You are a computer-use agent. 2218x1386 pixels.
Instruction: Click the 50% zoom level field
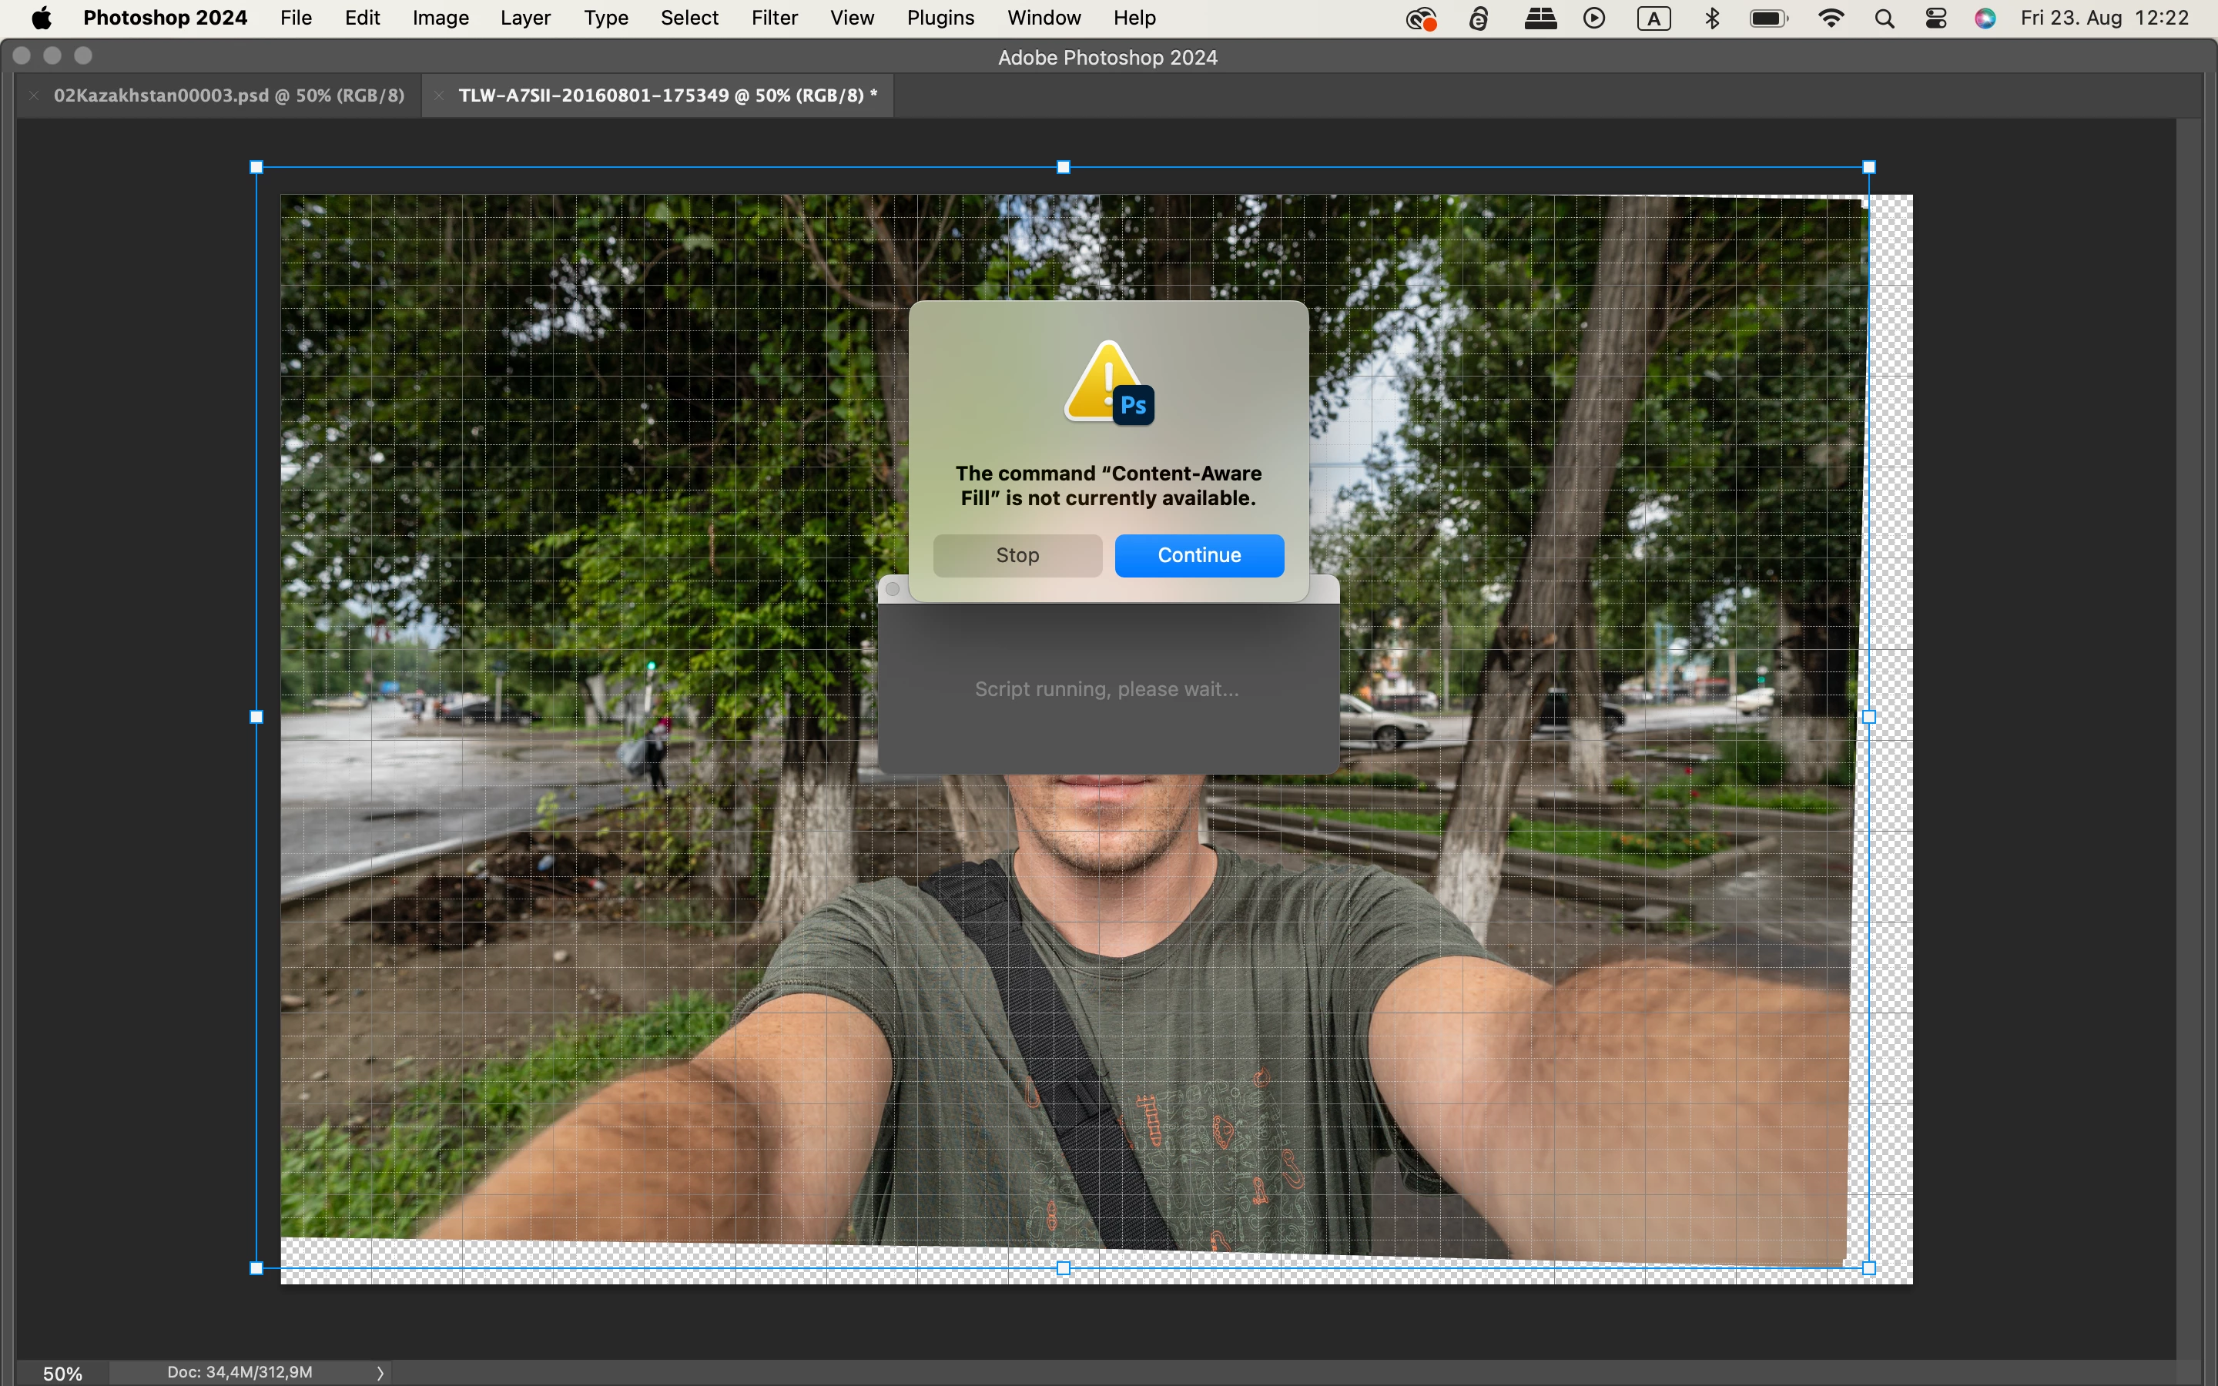(x=62, y=1372)
